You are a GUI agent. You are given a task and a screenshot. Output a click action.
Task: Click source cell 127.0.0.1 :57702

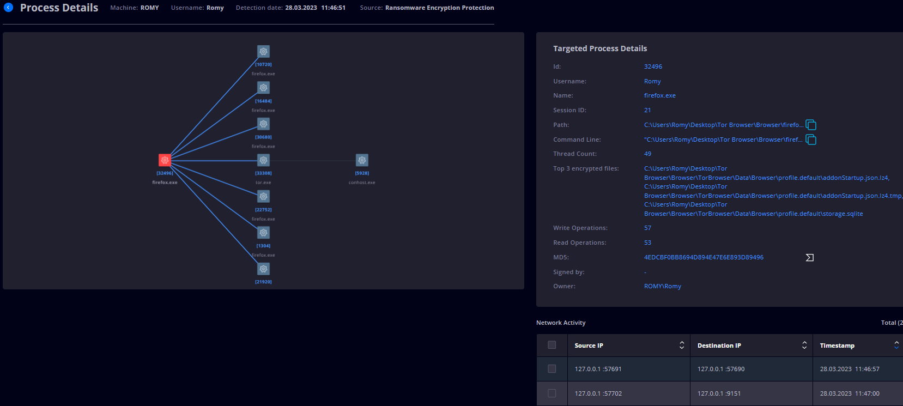pos(598,393)
